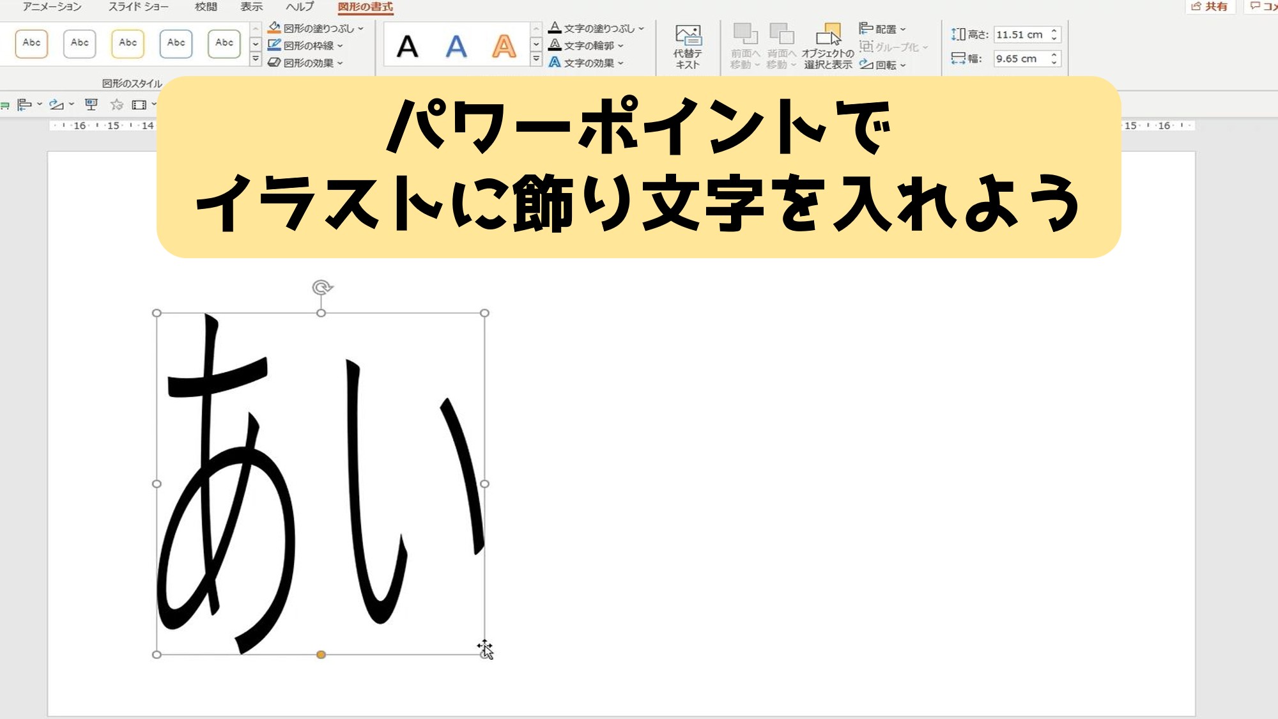
Task: Open the アニメーション ribbon tab
Action: tap(52, 6)
